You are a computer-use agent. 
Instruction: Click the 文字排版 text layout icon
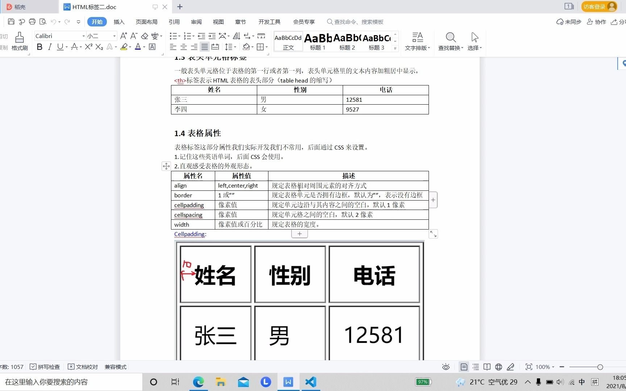pos(417,41)
